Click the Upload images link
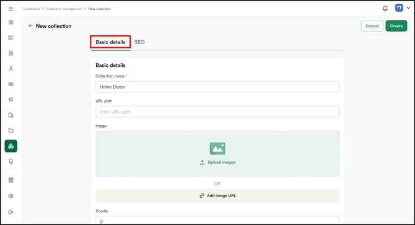Viewport: 415px width, 225px height. (222, 162)
